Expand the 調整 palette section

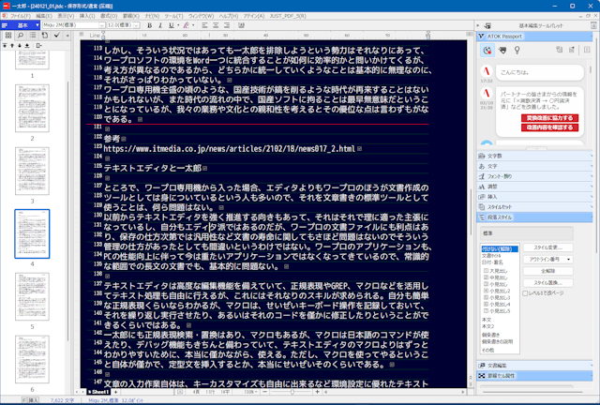pos(534,187)
